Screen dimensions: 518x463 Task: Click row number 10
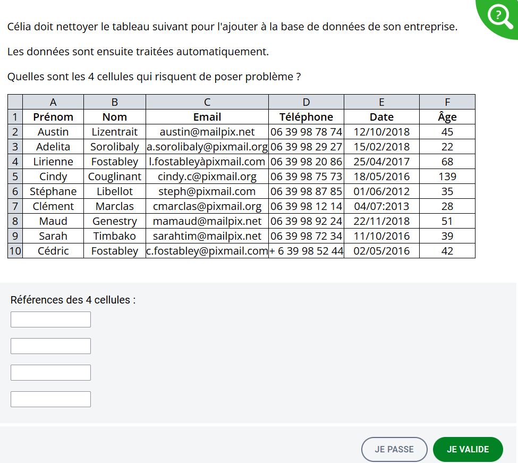15,251
